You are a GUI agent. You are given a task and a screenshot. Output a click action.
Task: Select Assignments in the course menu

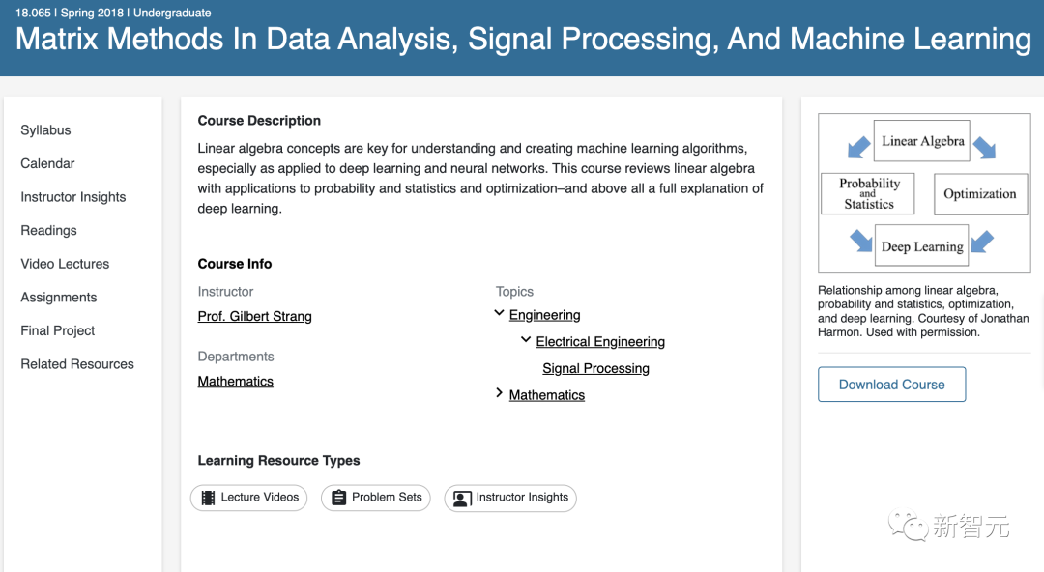tap(59, 298)
